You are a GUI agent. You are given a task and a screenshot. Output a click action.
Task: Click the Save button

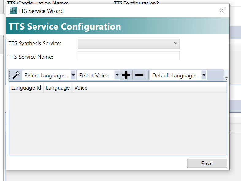click(x=207, y=163)
